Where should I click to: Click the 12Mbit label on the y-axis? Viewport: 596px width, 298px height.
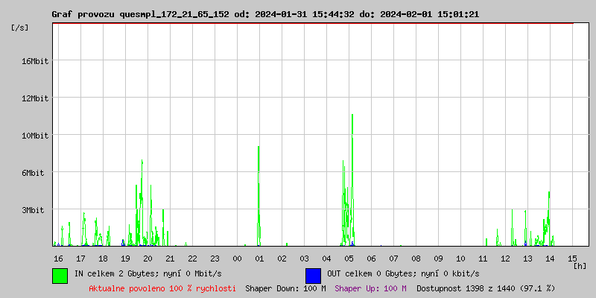[35, 98]
